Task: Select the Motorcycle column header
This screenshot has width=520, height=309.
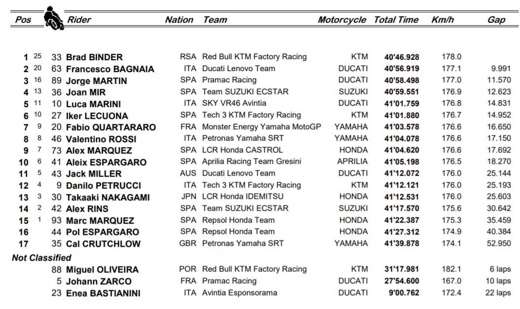Action: tap(342, 20)
